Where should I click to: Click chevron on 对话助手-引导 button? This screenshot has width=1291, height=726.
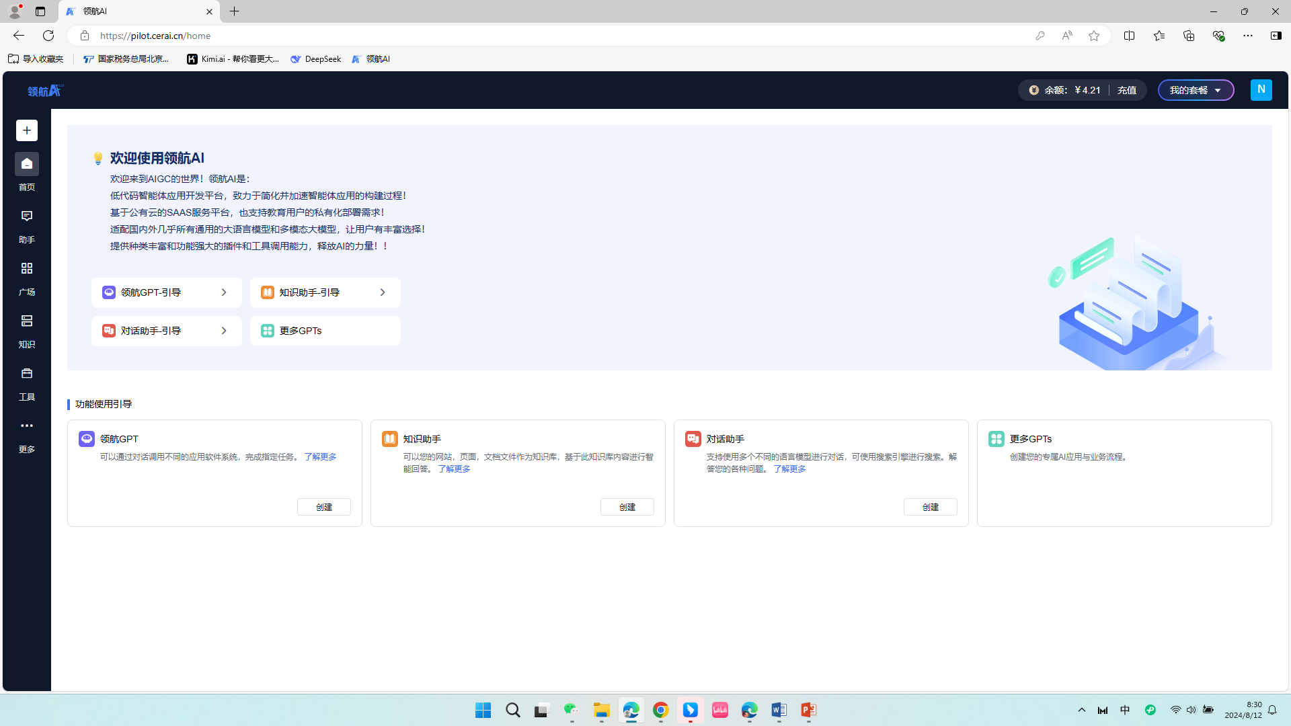pos(224,331)
